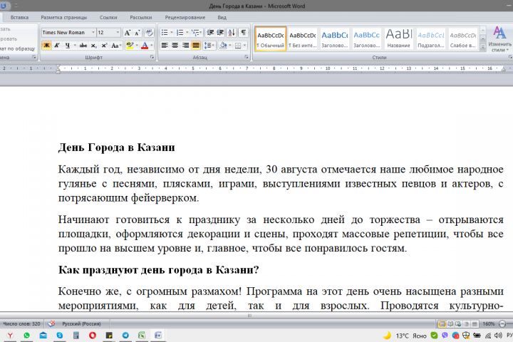Increase font size with grow font icon
This screenshot has height=342, width=513.
coord(128,32)
